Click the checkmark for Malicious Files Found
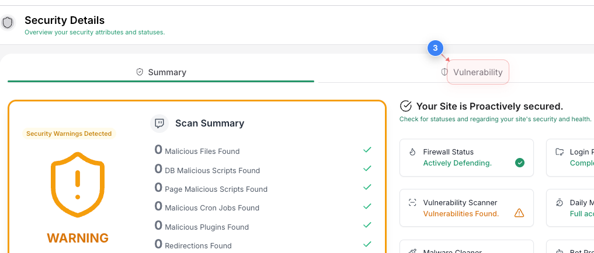This screenshot has width=594, height=253. click(x=367, y=150)
